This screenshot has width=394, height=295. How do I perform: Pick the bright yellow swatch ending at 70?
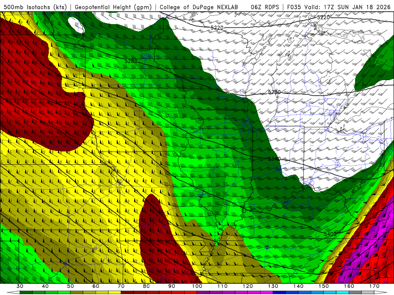[x=115, y=293]
